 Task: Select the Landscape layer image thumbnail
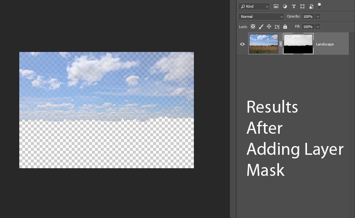pyautogui.click(x=264, y=44)
